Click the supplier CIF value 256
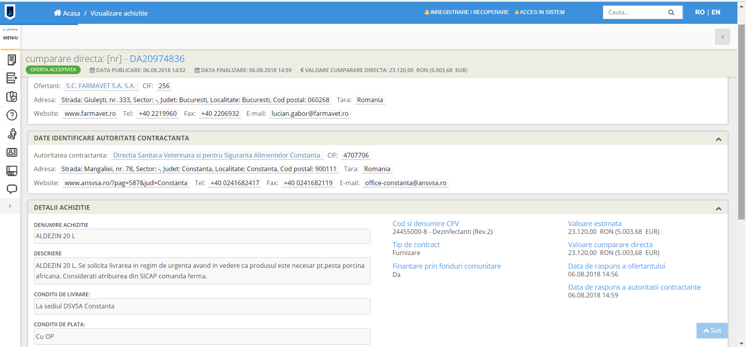The width and height of the screenshot is (746, 347). 164,86
